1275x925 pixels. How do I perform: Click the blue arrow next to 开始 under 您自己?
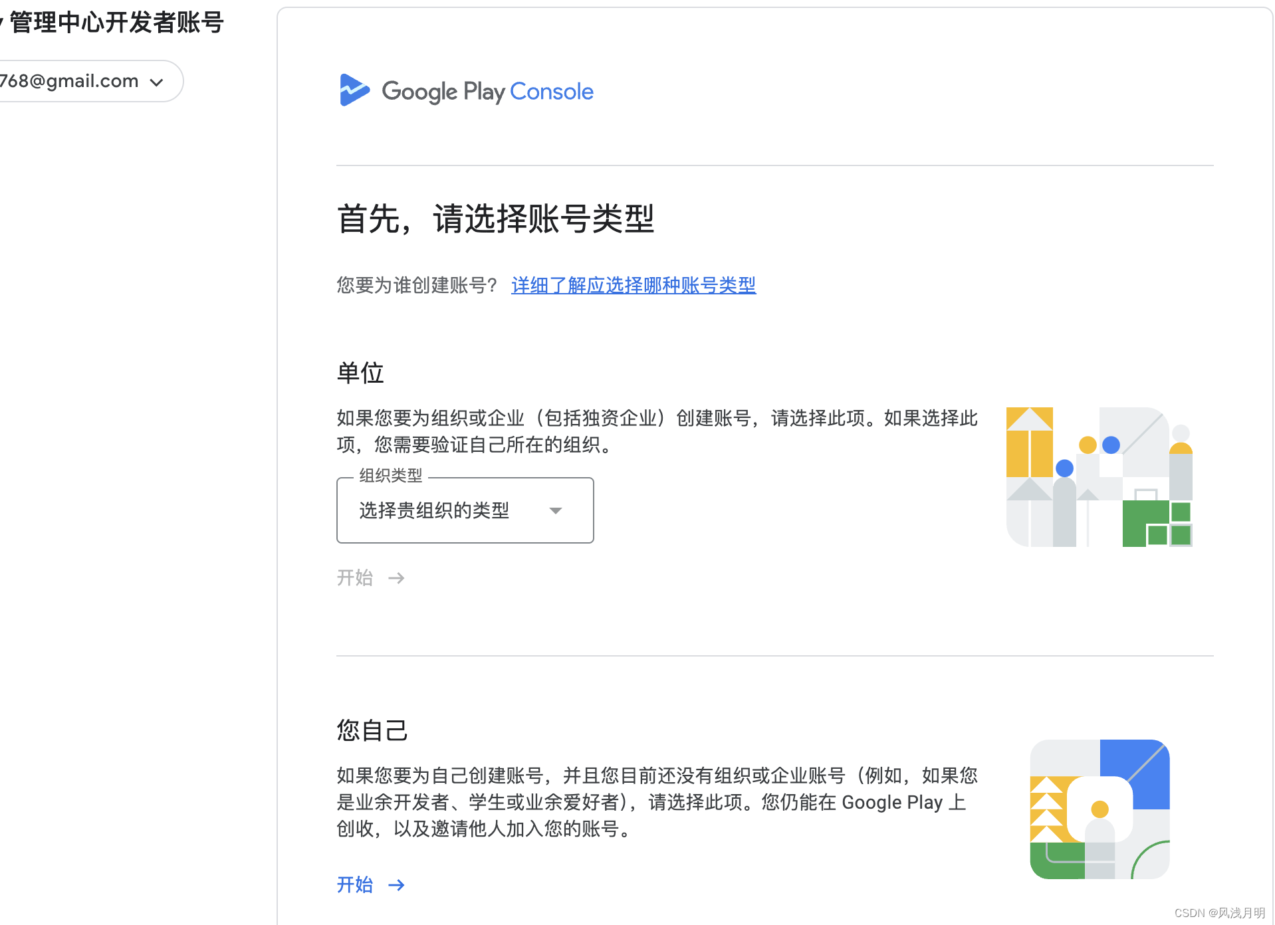[396, 885]
